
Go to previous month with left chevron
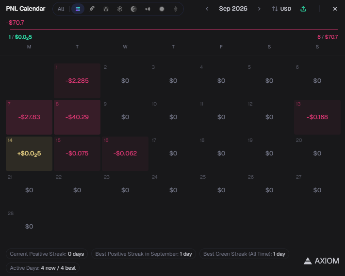pos(207,9)
